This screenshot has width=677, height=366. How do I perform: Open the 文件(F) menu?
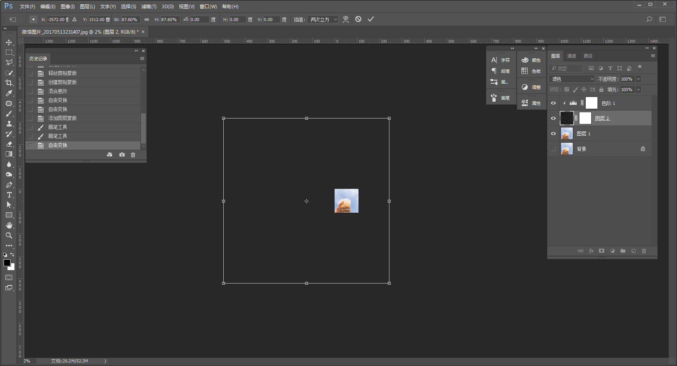[27, 7]
